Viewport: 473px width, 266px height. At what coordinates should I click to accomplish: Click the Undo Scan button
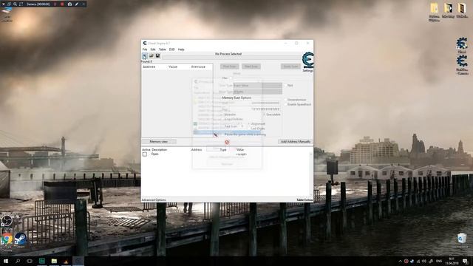point(290,66)
